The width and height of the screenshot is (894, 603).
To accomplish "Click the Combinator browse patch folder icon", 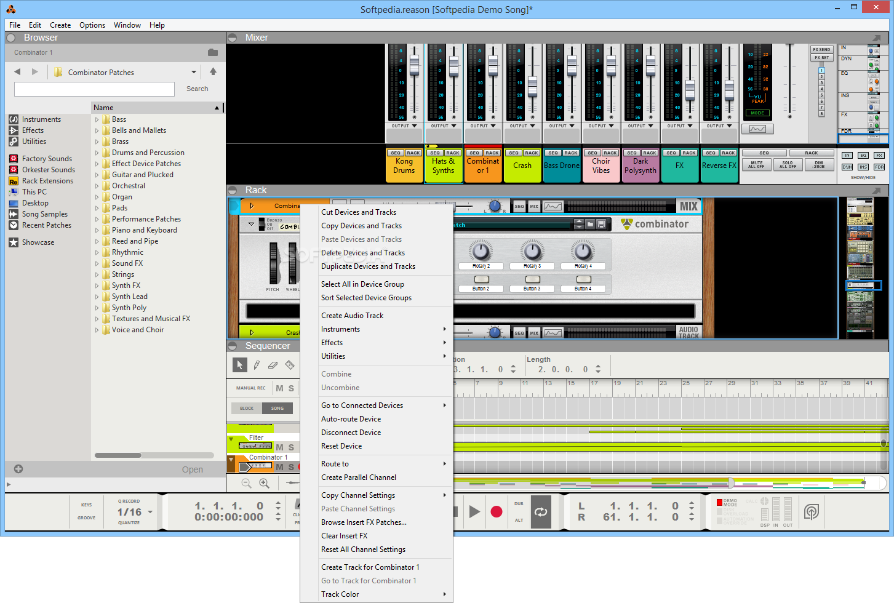I will [x=590, y=225].
